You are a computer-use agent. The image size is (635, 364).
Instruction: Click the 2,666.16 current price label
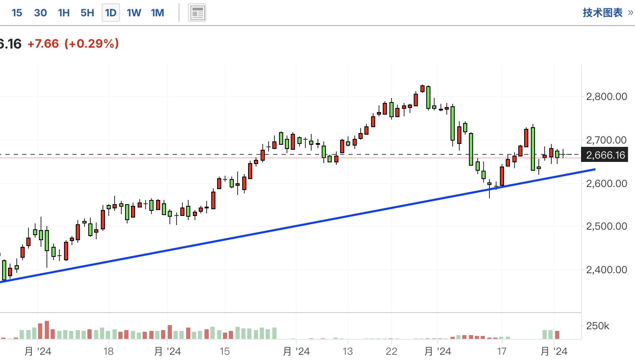[605, 155]
